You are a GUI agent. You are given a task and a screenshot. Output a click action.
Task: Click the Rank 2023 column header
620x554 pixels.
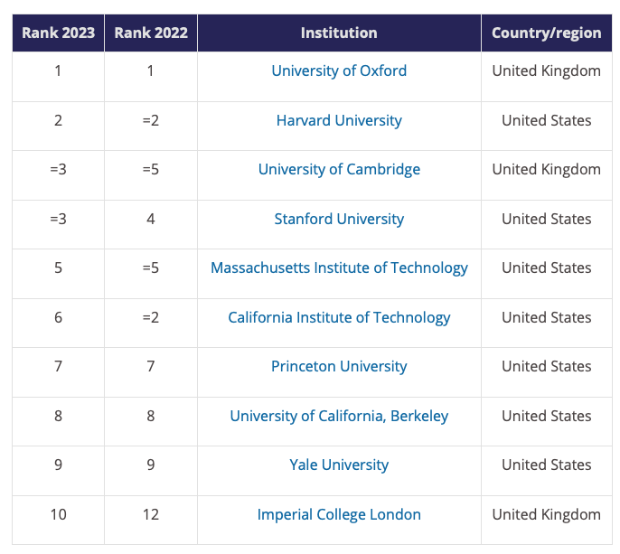click(x=58, y=33)
